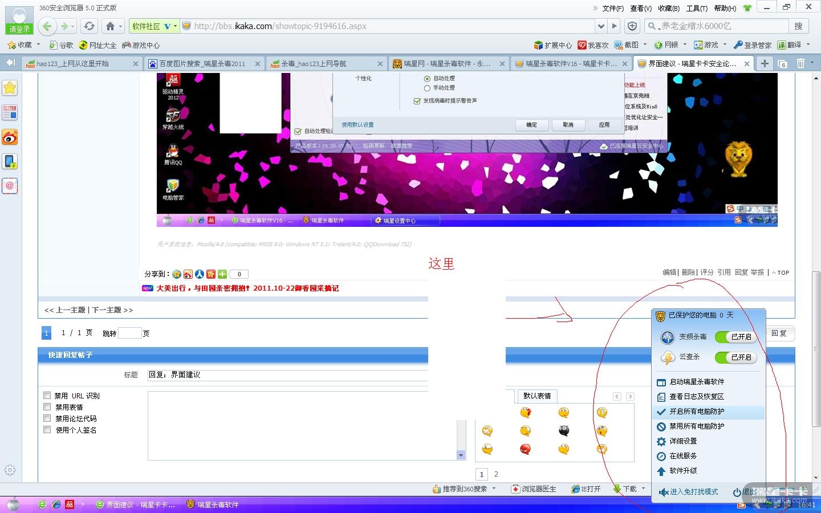The height and width of the screenshot is (513, 821).
Task: Open the 登录管家 login manager
Action: (x=752, y=45)
